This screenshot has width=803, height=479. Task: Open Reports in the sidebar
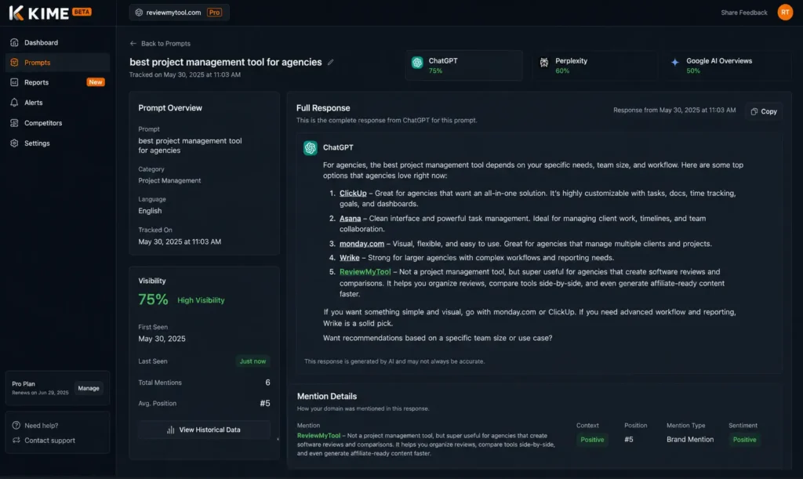(x=57, y=82)
